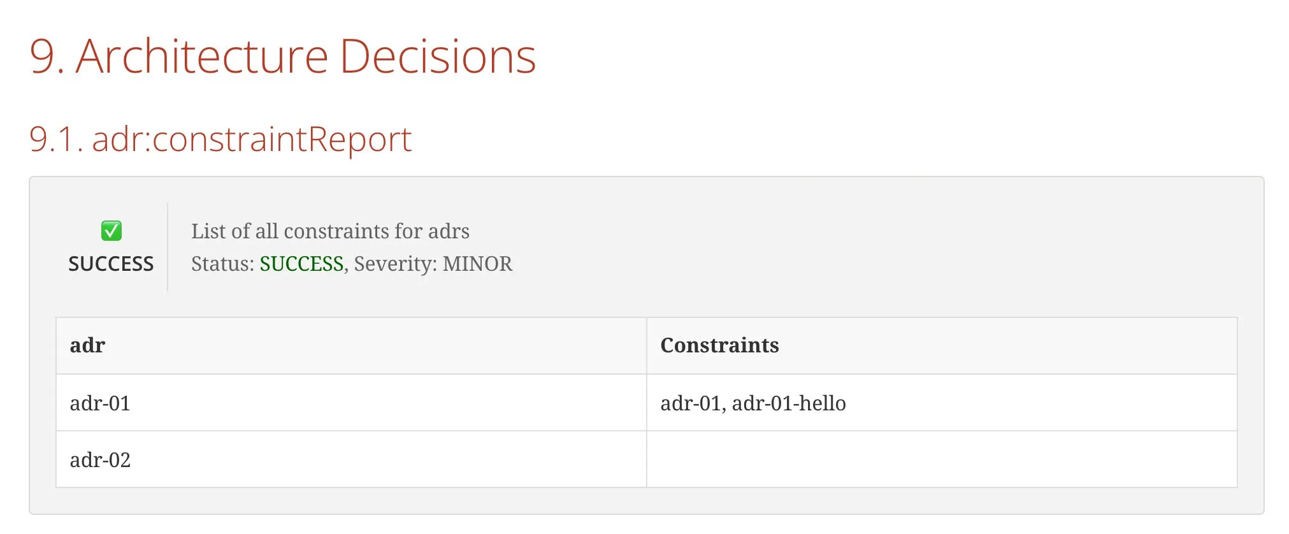Viewport: 1289px width, 534px height.
Task: Click the word 'Decisions' in the title
Action: [438, 56]
